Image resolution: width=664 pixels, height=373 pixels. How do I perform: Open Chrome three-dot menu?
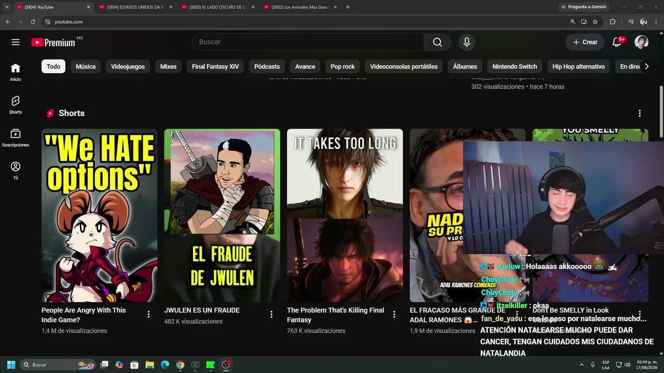coord(656,22)
